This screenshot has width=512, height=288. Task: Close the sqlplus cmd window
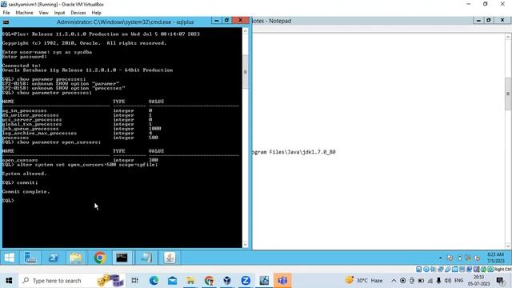pos(240,21)
